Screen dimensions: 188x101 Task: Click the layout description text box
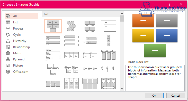click(x=155, y=78)
